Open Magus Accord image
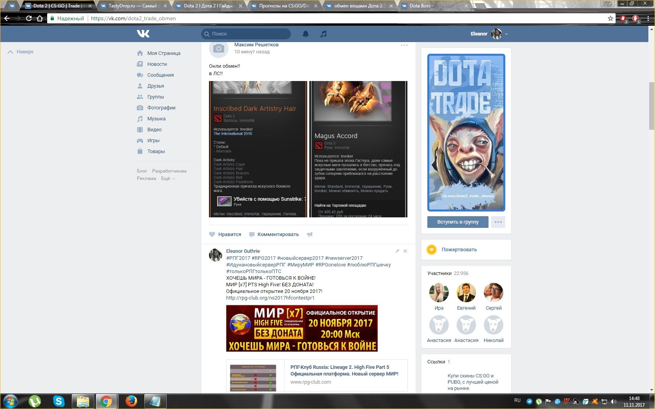This screenshot has width=655, height=409. pos(358,149)
